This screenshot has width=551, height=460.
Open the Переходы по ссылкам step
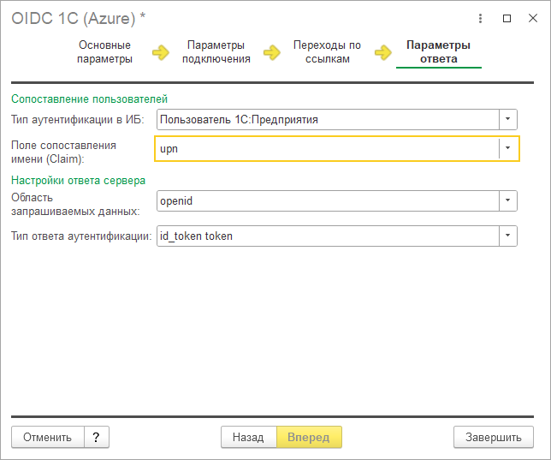[x=327, y=52]
